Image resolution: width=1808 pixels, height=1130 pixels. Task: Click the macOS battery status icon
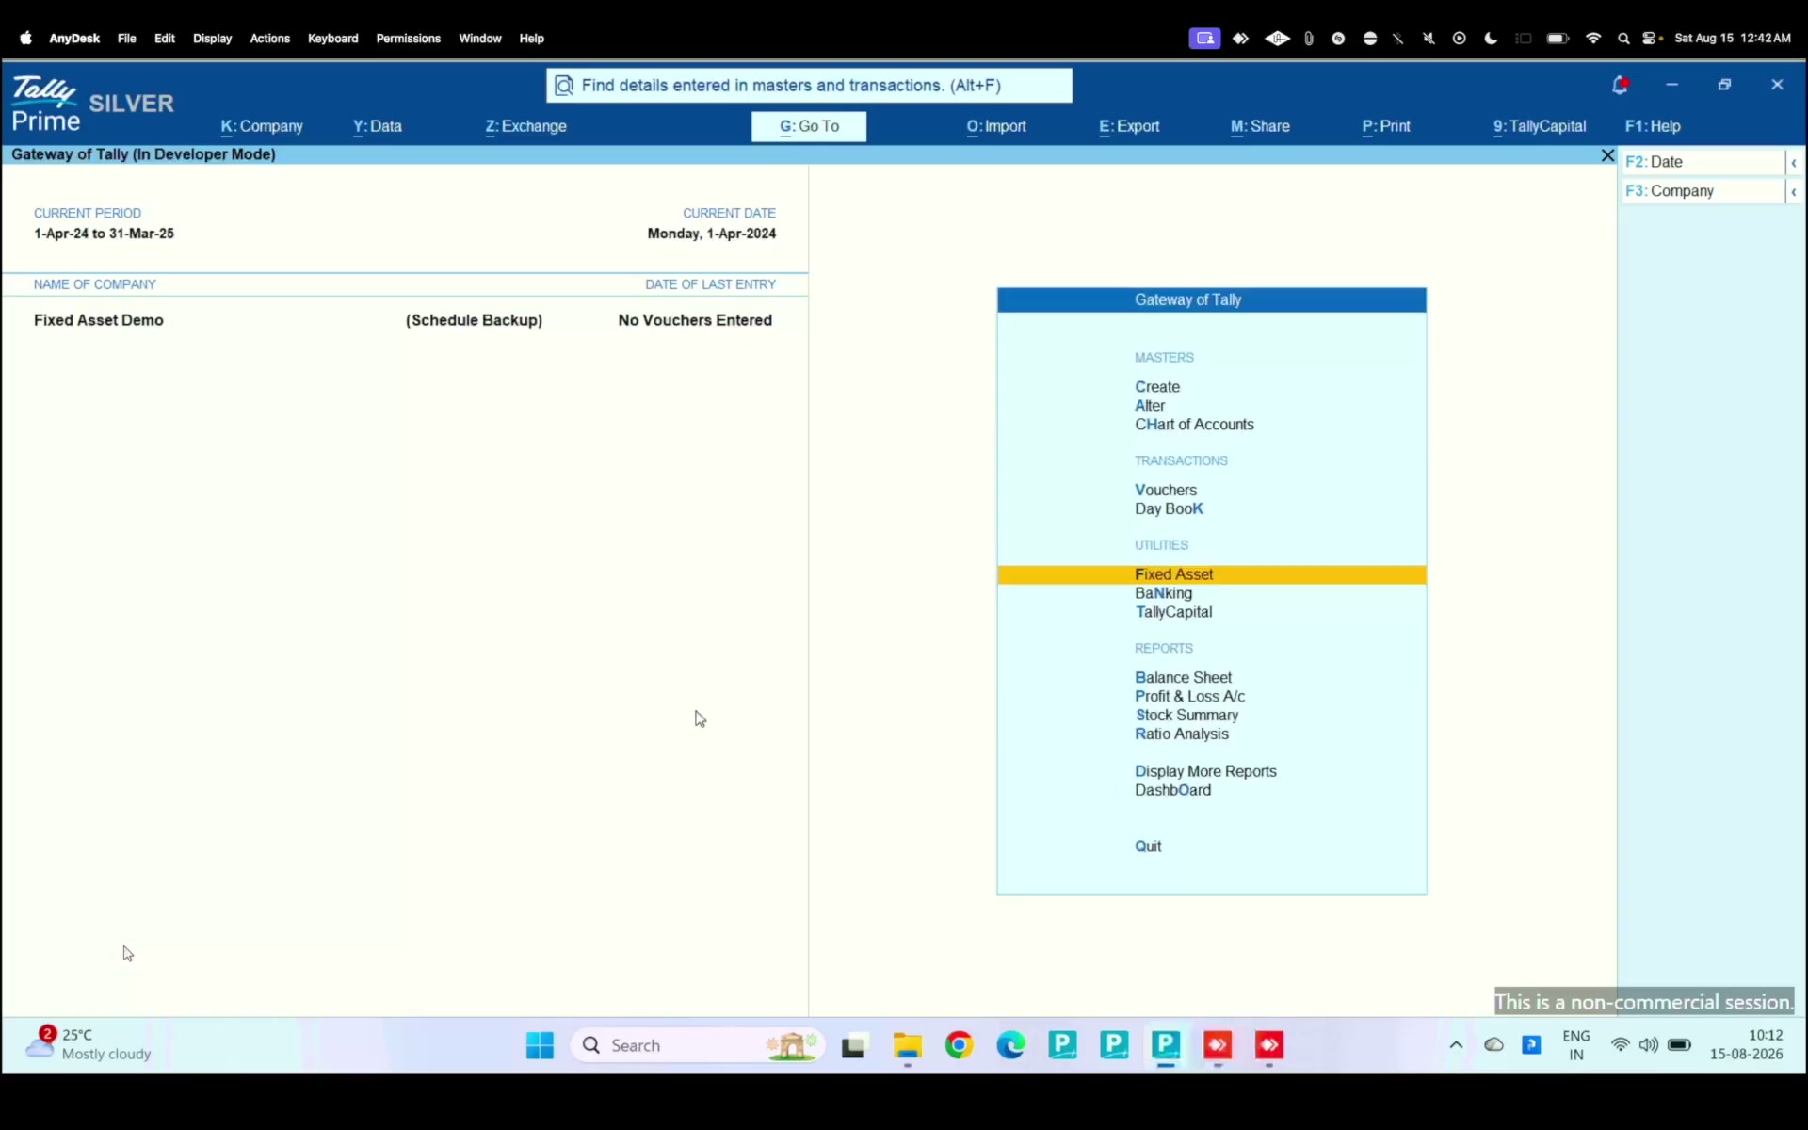point(1558,39)
